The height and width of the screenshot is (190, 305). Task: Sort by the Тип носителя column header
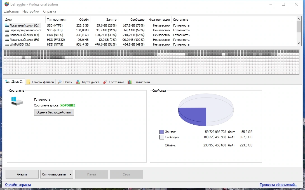[x=57, y=20]
